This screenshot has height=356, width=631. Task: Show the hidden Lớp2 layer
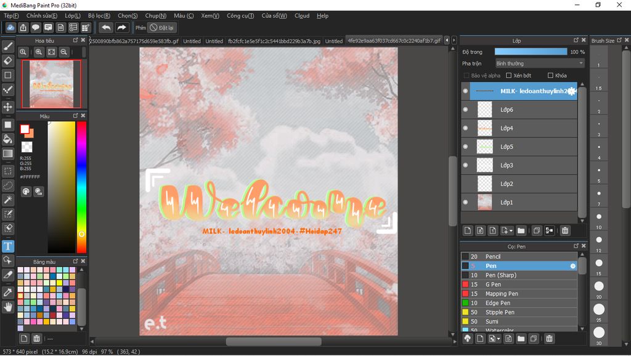coord(466,184)
